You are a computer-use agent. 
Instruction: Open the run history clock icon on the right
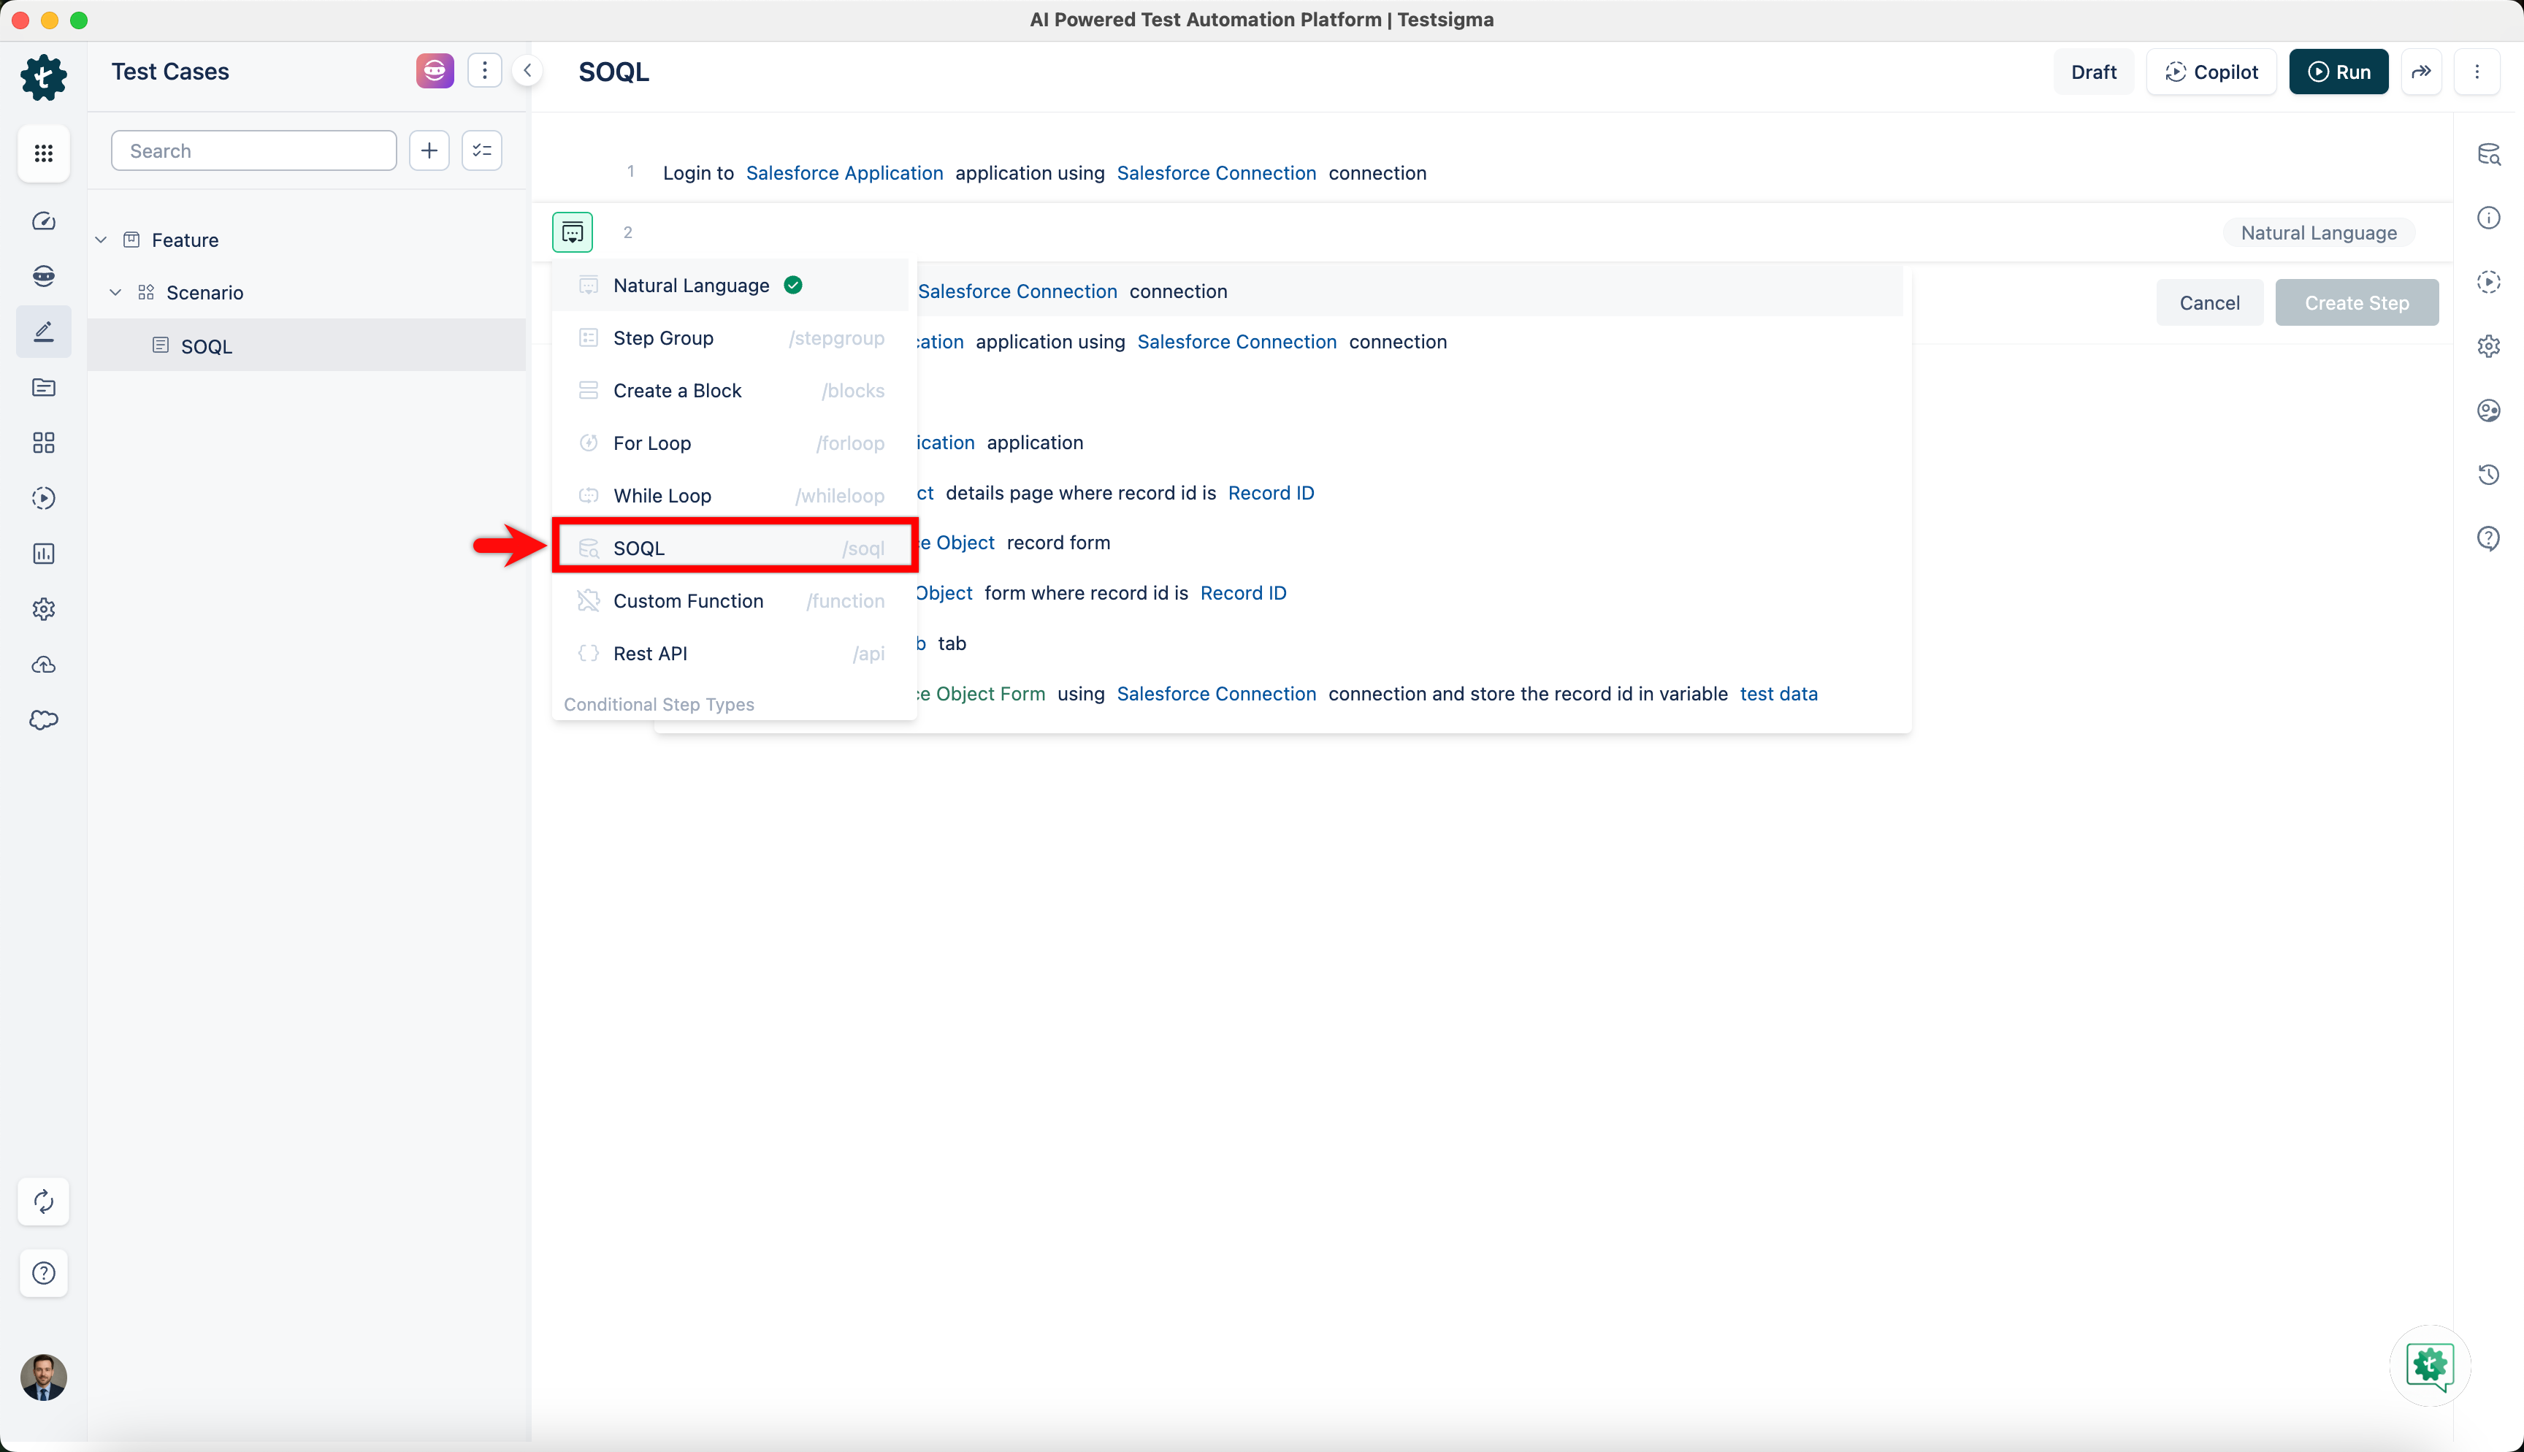[x=2489, y=474]
